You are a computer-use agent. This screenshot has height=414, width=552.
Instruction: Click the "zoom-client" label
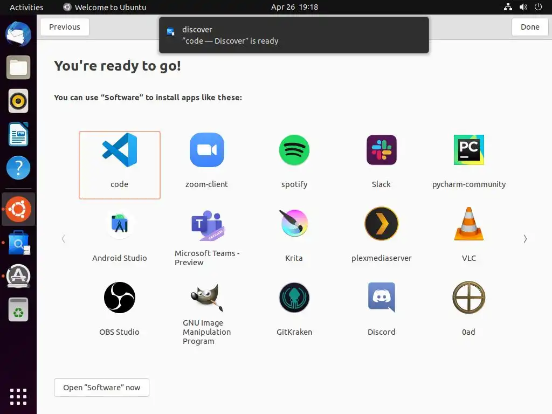[x=206, y=184]
